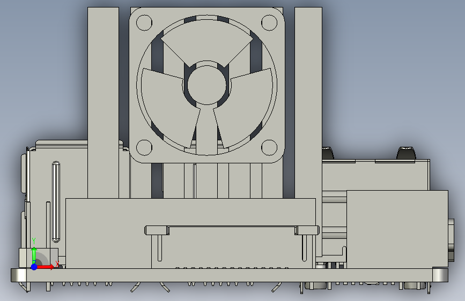This screenshot has width=465, height=301.
Task: Select the horizontal connector latch bar below the fan
Action: click(232, 230)
